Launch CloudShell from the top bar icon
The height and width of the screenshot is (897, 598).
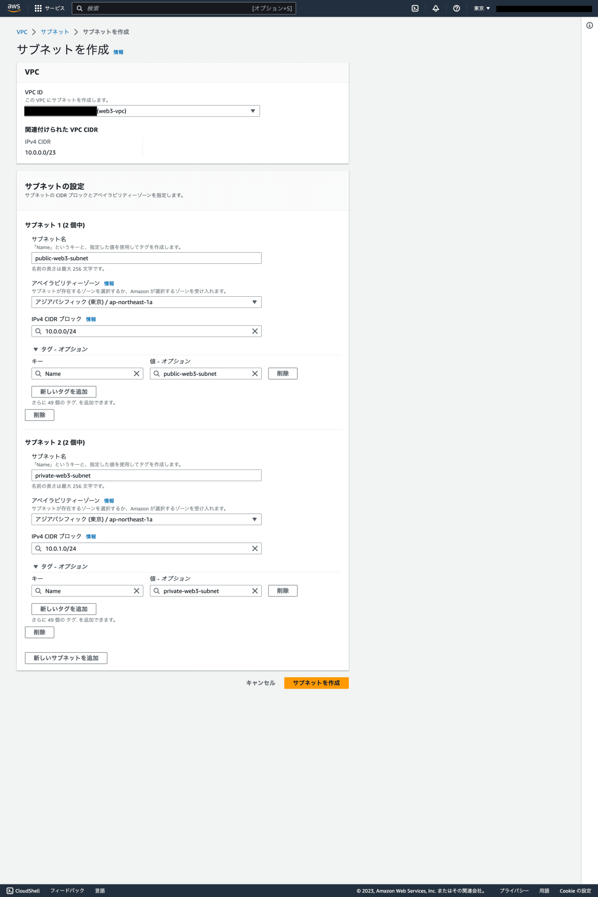tap(415, 8)
